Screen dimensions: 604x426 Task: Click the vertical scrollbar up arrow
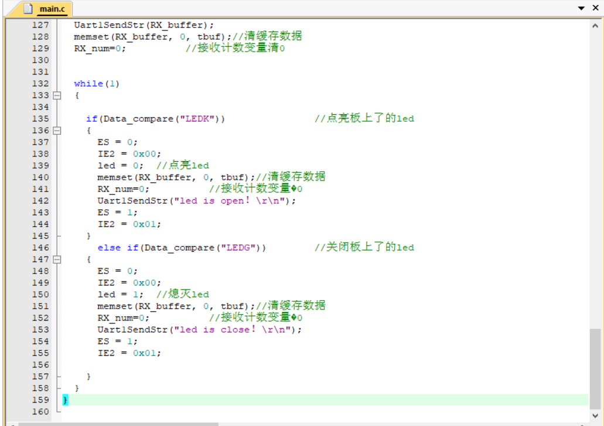tap(595, 26)
